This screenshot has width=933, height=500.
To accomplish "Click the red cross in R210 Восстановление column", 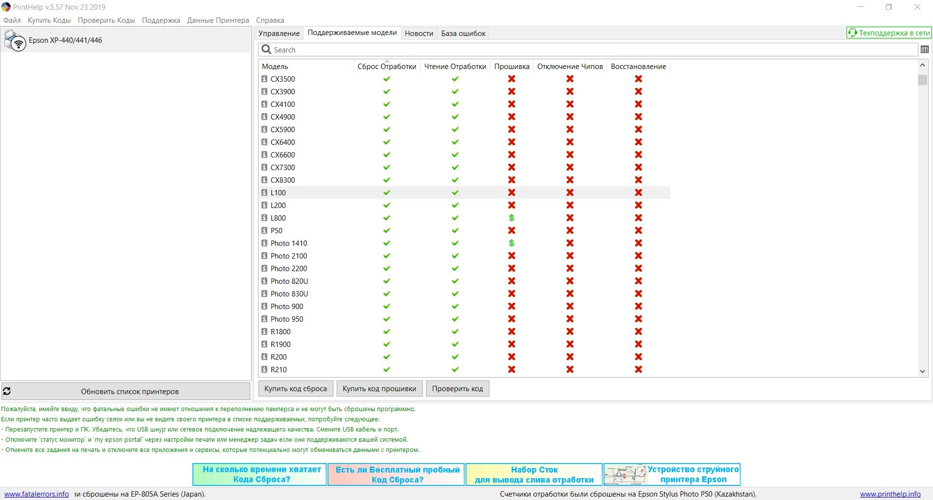I will [639, 369].
